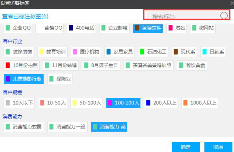Click the red swatch on 10月份拍照 tag

click(x=8, y=65)
